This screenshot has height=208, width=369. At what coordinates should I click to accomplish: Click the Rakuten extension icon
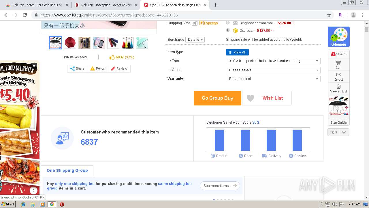[340, 15]
